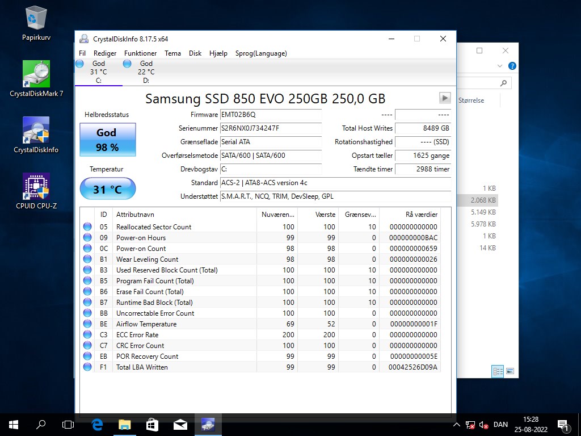Screen dimensions: 581x436
Task: Open the Fil menu
Action: pos(82,53)
